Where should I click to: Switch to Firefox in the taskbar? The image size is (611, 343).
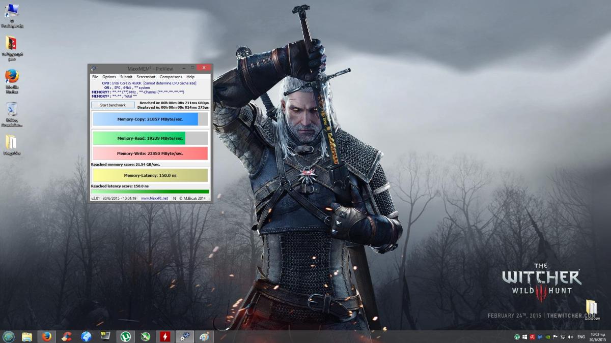point(46,336)
